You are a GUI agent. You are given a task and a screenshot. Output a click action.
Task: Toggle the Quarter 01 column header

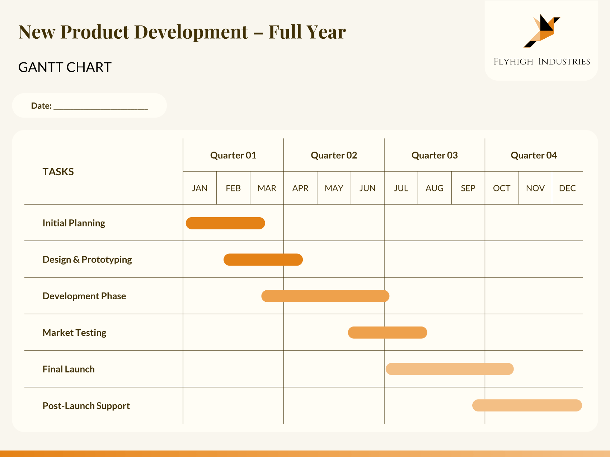233,155
